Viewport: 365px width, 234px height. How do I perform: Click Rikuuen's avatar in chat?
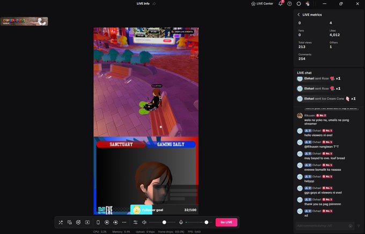click(300, 116)
